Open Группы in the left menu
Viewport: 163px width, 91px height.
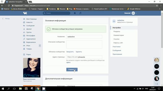tap(29, 32)
